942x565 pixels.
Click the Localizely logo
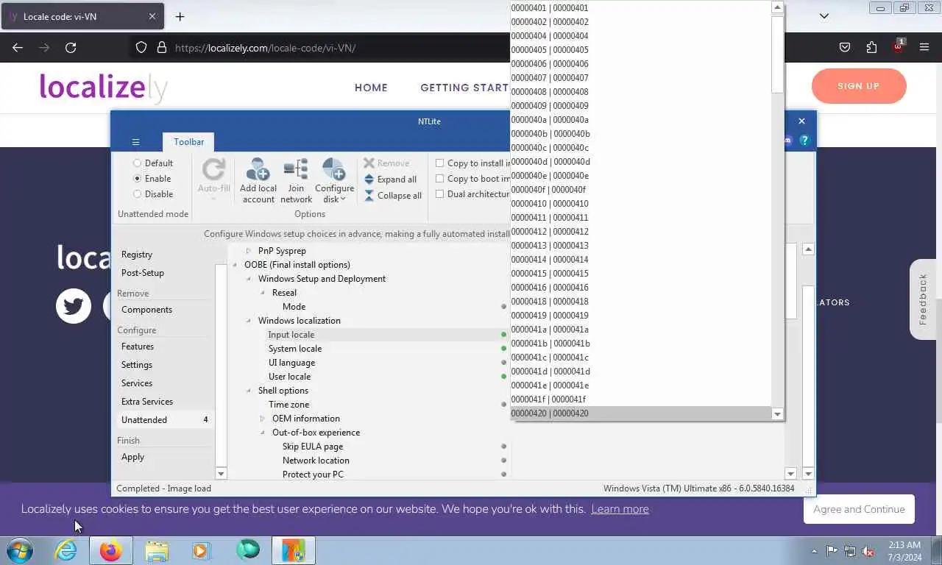pyautogui.click(x=103, y=87)
